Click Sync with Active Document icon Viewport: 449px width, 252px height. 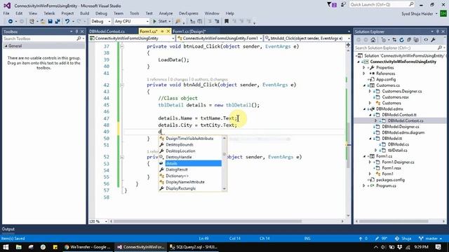394,40
